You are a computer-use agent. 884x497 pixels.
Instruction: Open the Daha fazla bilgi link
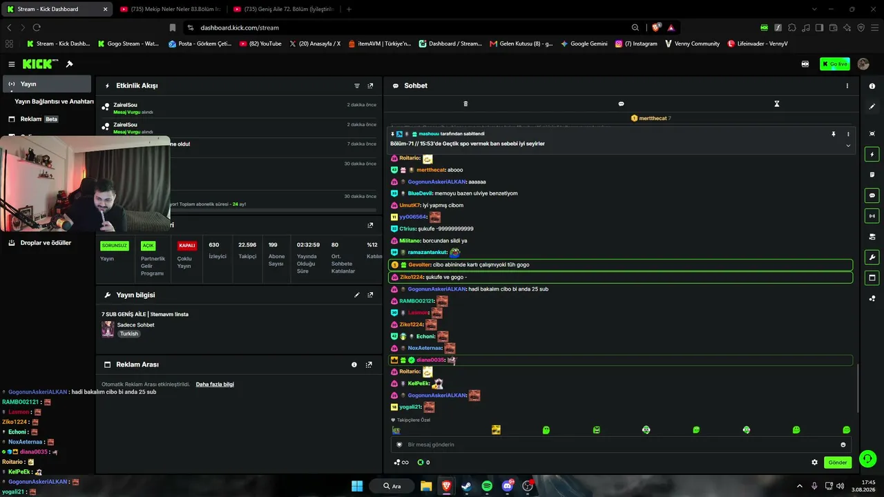coord(215,384)
